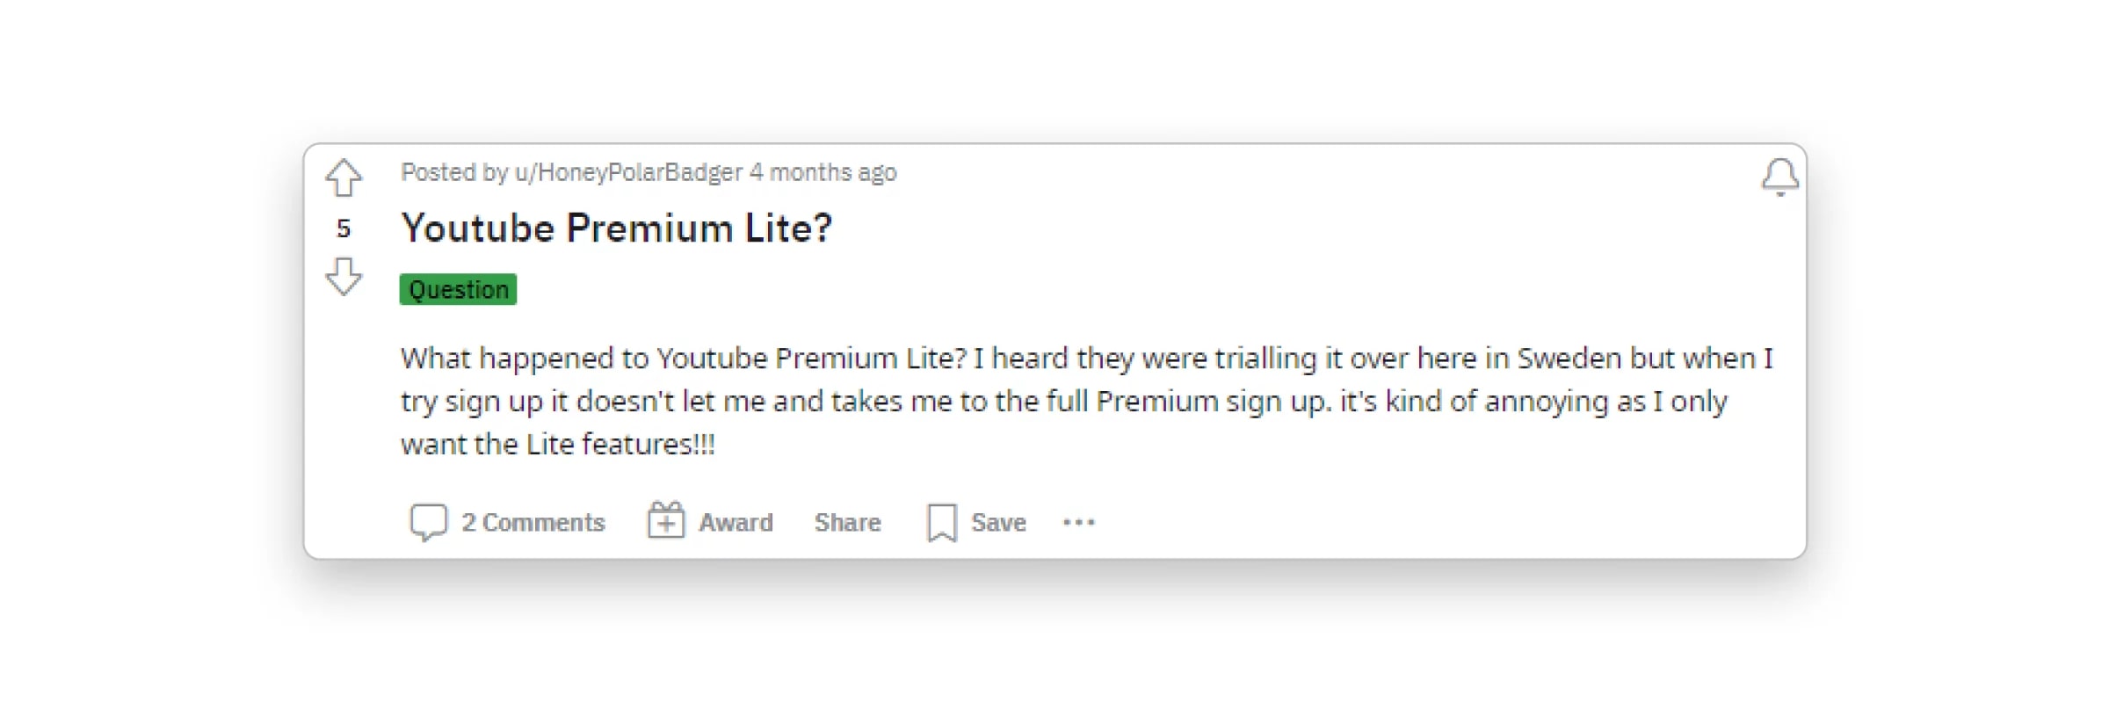Open u/HoneyPolarBadger's profile
The image size is (2109, 703).
tap(629, 172)
